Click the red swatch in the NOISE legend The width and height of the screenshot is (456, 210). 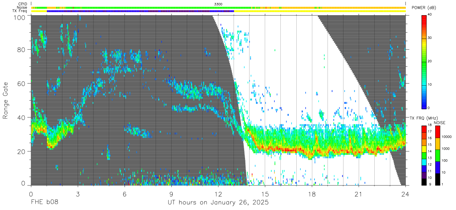(438, 132)
